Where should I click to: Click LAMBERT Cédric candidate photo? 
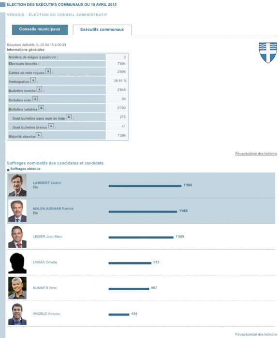click(x=17, y=185)
